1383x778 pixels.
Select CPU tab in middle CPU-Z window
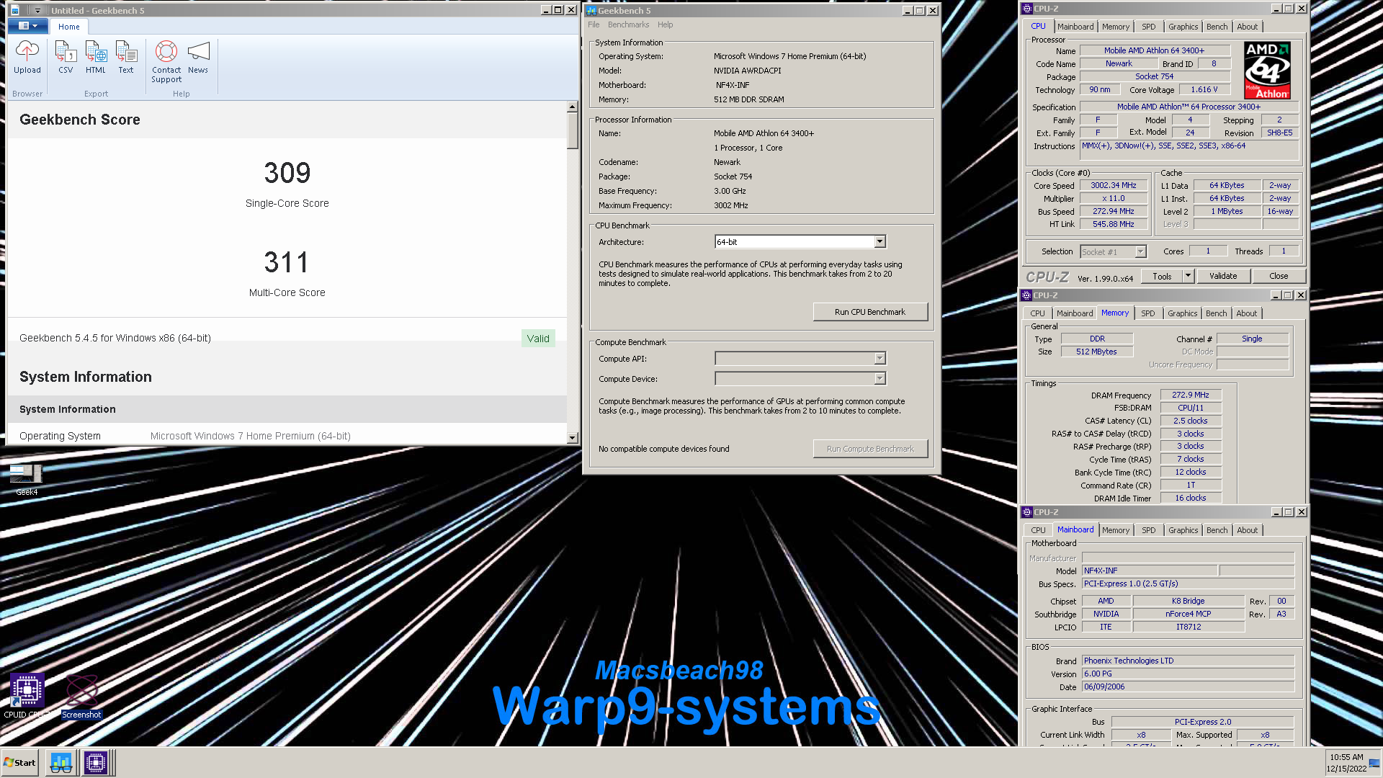click(1037, 313)
